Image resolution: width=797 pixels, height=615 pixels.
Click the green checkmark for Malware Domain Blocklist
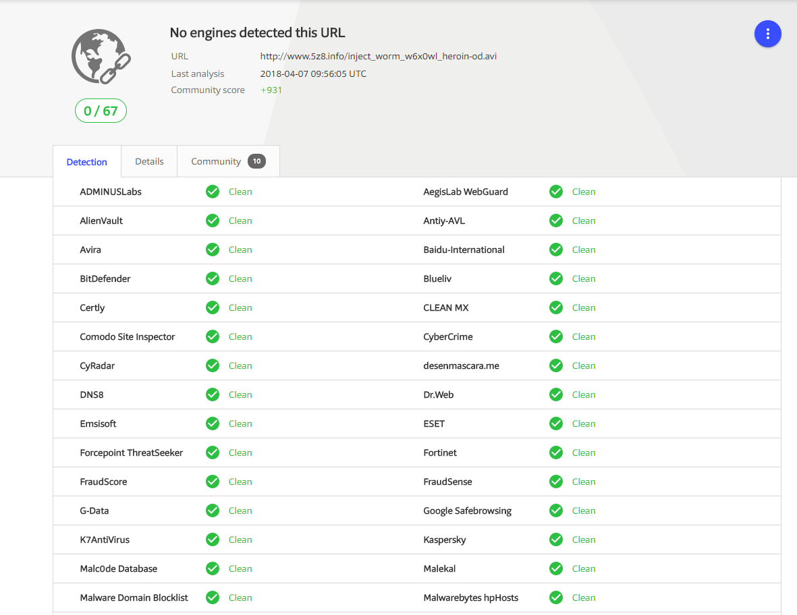point(213,597)
